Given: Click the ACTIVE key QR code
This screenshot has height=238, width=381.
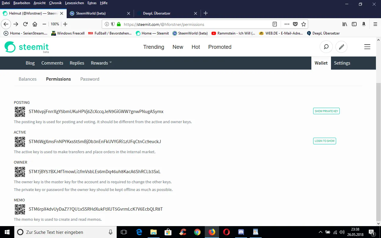Looking at the screenshot, I should [20, 142].
